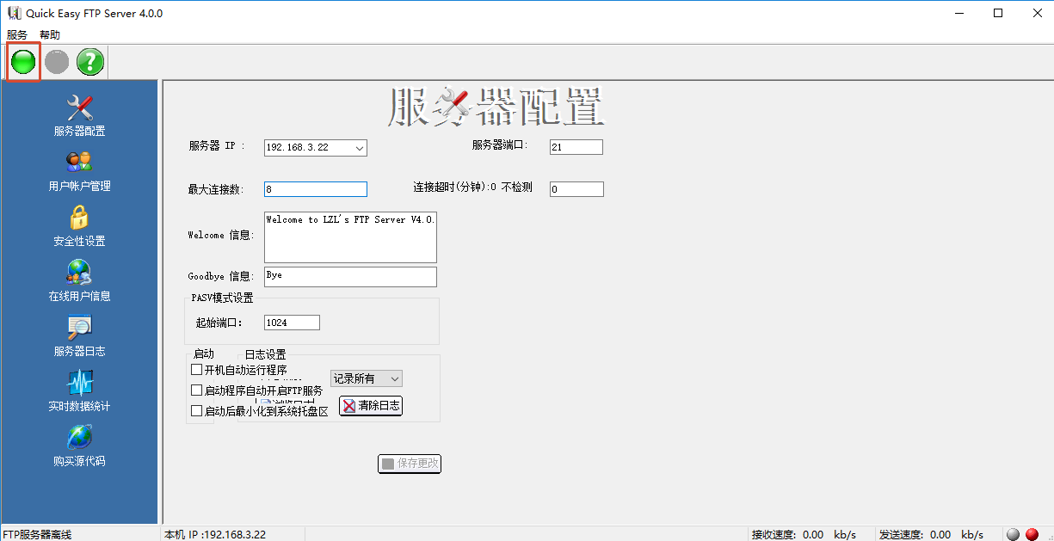Maximize the Quick Easy FTP Server window

pyautogui.click(x=998, y=13)
